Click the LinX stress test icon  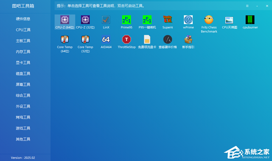[106, 20]
